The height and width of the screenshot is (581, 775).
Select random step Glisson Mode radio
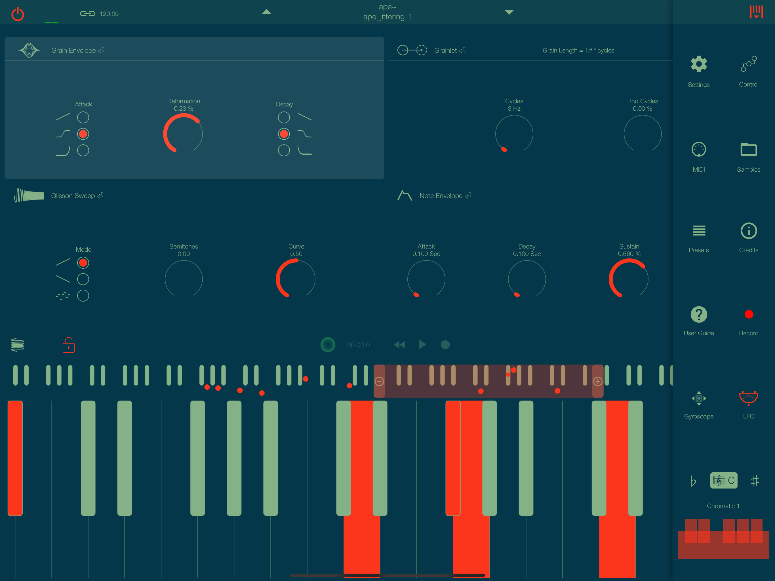tap(83, 295)
